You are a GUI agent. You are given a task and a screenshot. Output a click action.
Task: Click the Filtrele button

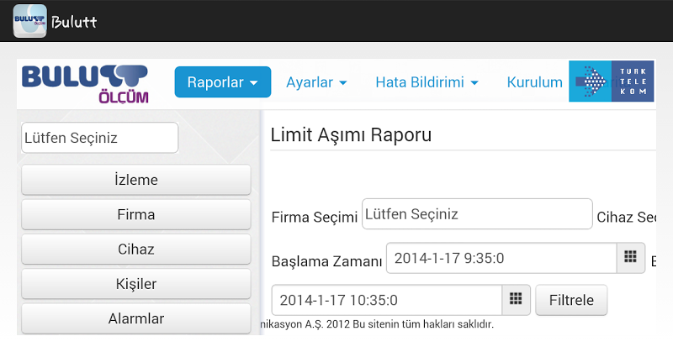click(x=571, y=300)
